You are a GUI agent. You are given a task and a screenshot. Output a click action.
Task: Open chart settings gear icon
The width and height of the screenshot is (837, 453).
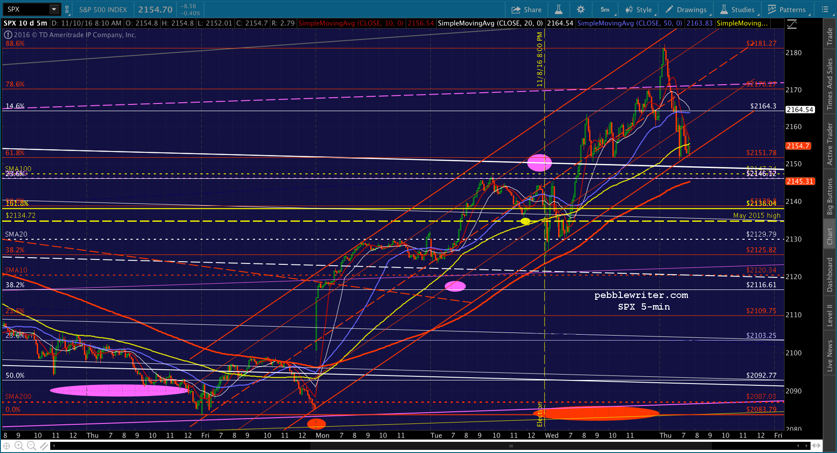point(581,9)
